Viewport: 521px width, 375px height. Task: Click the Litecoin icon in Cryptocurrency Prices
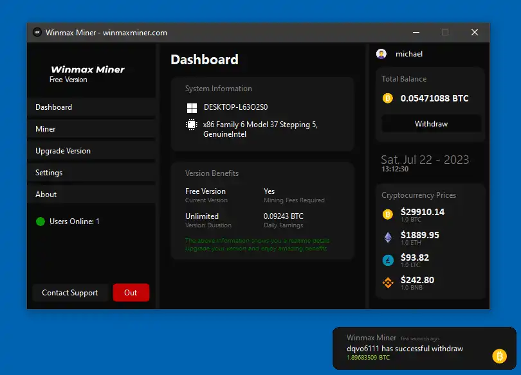388,260
